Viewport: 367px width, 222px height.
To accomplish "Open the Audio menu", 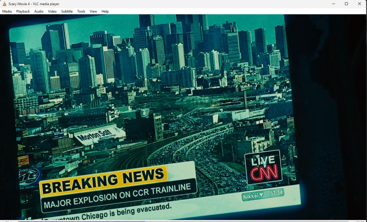I will [39, 11].
